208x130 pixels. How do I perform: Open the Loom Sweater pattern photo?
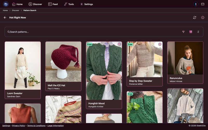point(23,66)
